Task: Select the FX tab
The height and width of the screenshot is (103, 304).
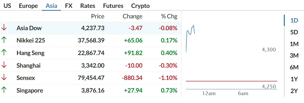Action: click(69, 6)
